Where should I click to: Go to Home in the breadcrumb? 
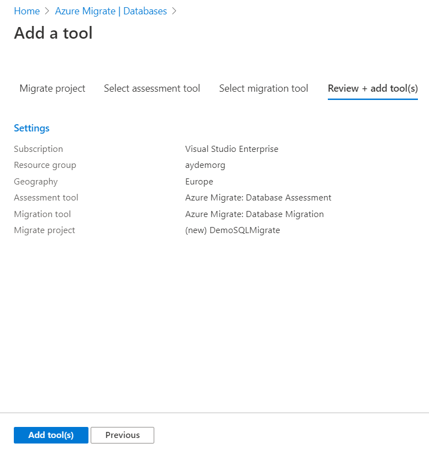tap(27, 11)
